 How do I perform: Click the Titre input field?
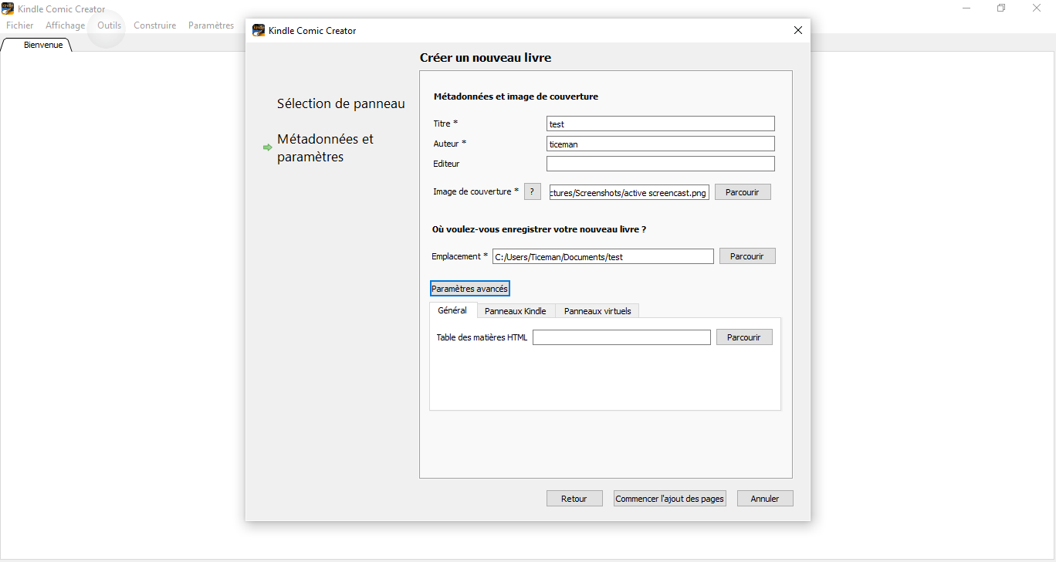point(660,124)
